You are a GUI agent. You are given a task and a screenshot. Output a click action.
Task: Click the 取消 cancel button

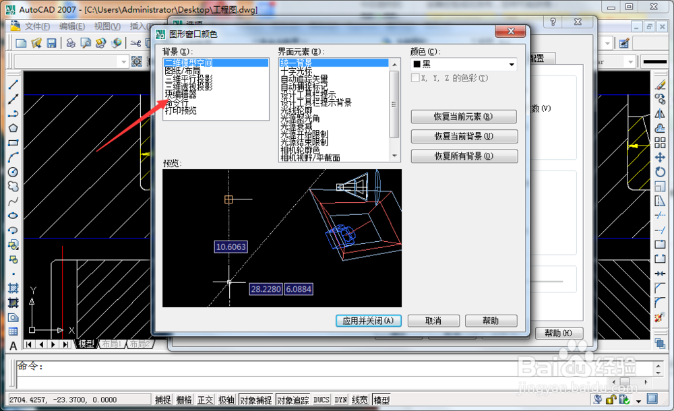coord(433,321)
